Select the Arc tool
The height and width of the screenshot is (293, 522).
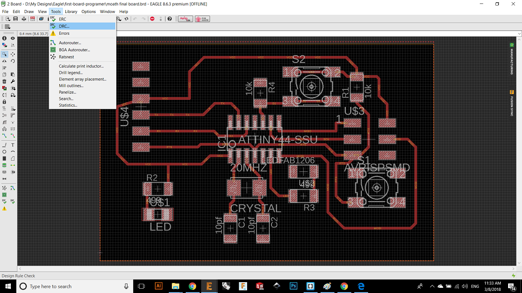(13, 151)
